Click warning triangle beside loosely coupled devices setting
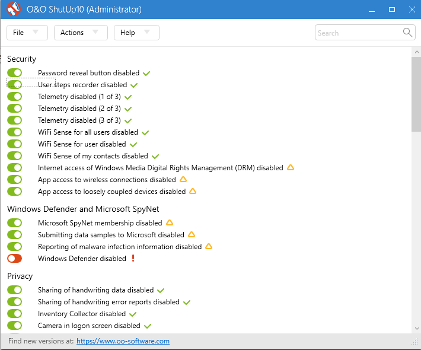 [193, 191]
